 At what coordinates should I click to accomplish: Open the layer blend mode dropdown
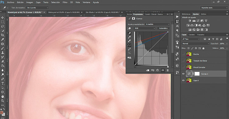196,43
